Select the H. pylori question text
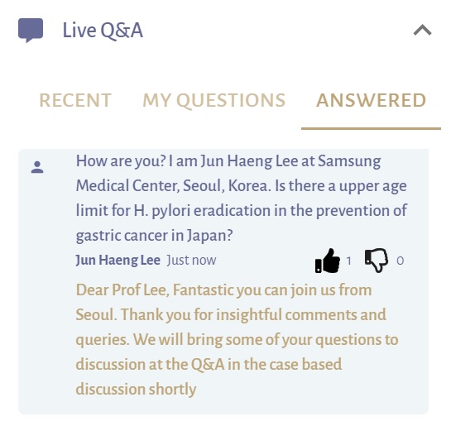 pos(242,199)
